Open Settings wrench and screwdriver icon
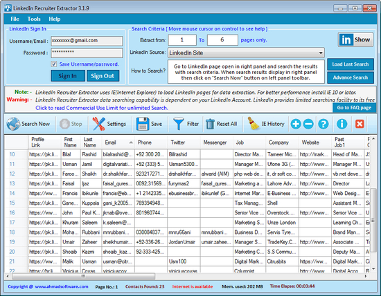The height and width of the screenshot is (296, 381). point(98,124)
